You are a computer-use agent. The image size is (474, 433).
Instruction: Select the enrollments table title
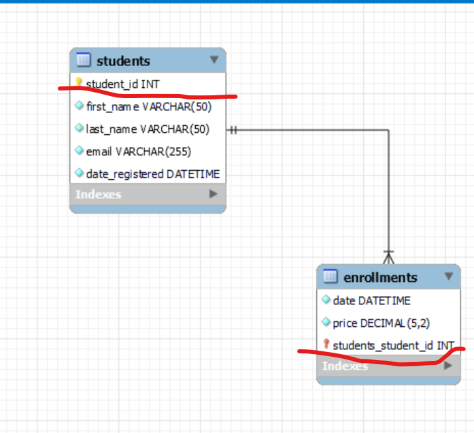381,278
